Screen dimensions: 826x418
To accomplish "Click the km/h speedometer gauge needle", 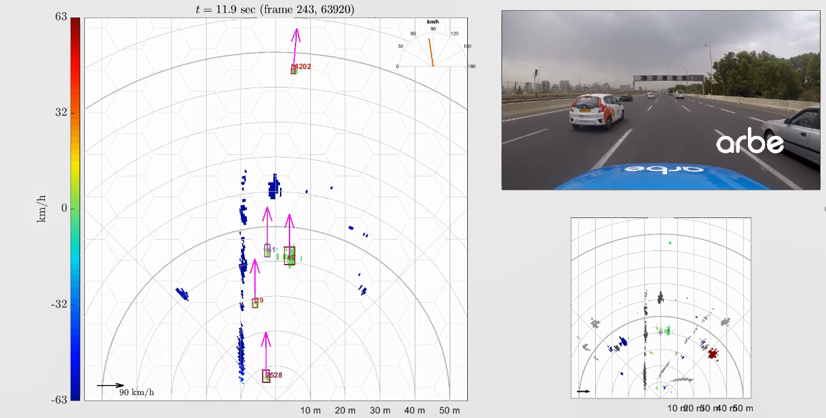I will [x=431, y=53].
